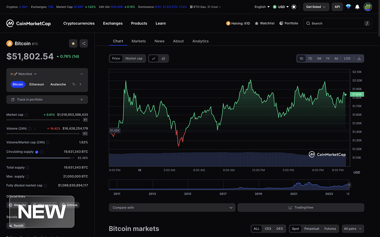Open the Get listed dropdown
This screenshot has width=380, height=237.
pos(316,7)
